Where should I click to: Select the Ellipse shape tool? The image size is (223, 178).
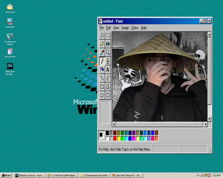pyautogui.click(x=102, y=95)
